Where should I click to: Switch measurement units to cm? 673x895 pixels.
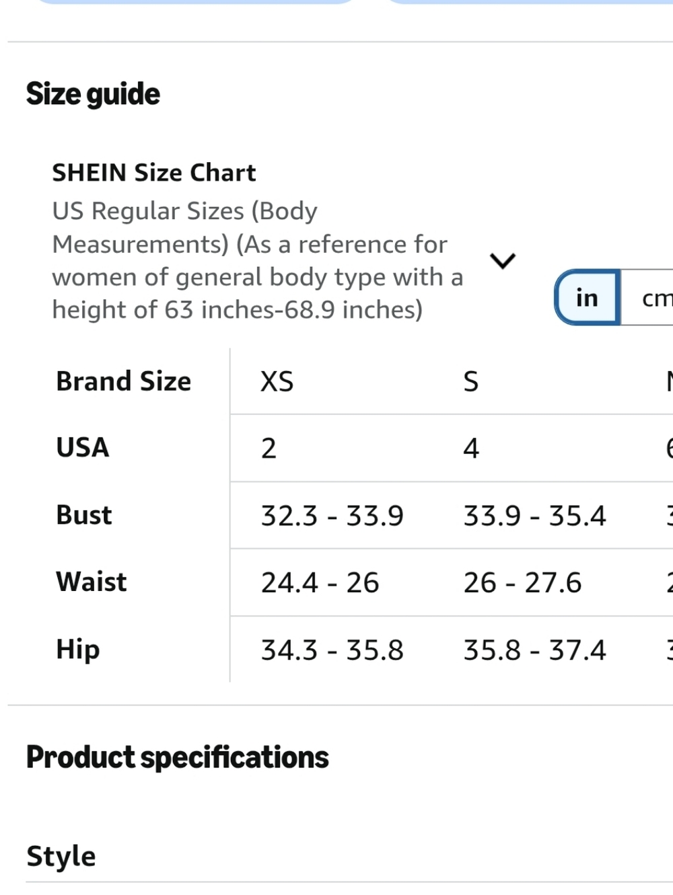(647, 297)
